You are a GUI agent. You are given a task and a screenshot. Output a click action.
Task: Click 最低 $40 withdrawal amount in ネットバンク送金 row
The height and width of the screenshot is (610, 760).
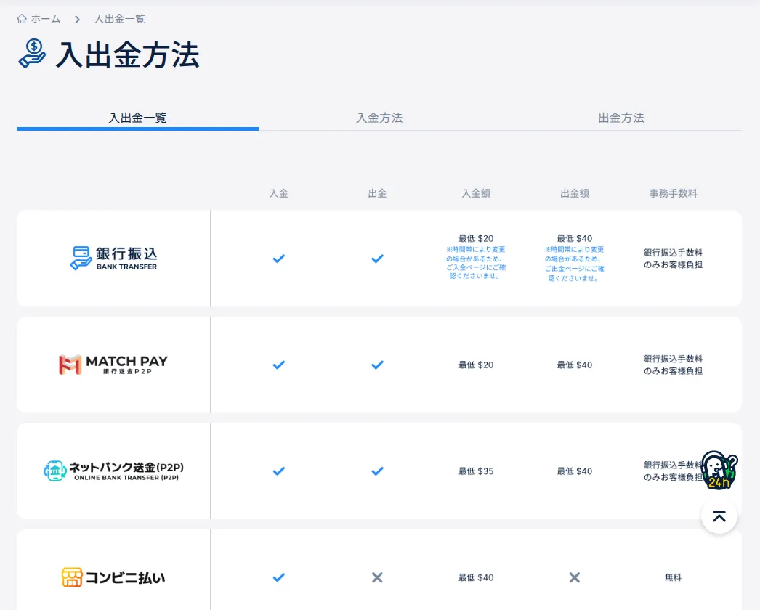click(575, 471)
